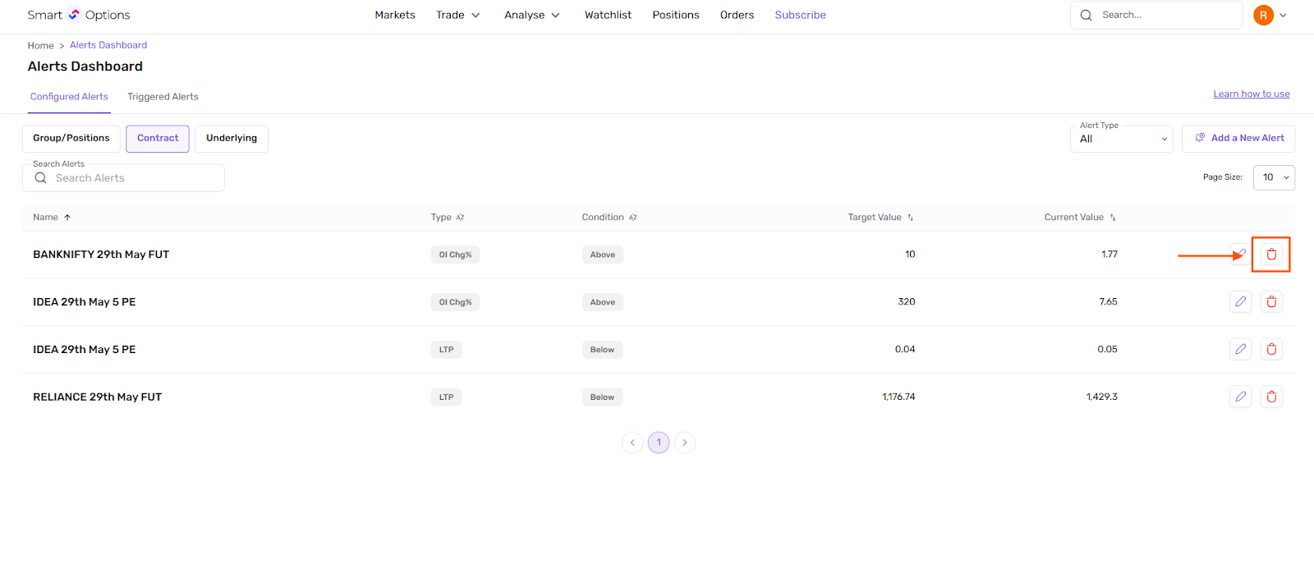Open the Markets menu
Image resolution: width=1314 pixels, height=583 pixels.
click(395, 15)
